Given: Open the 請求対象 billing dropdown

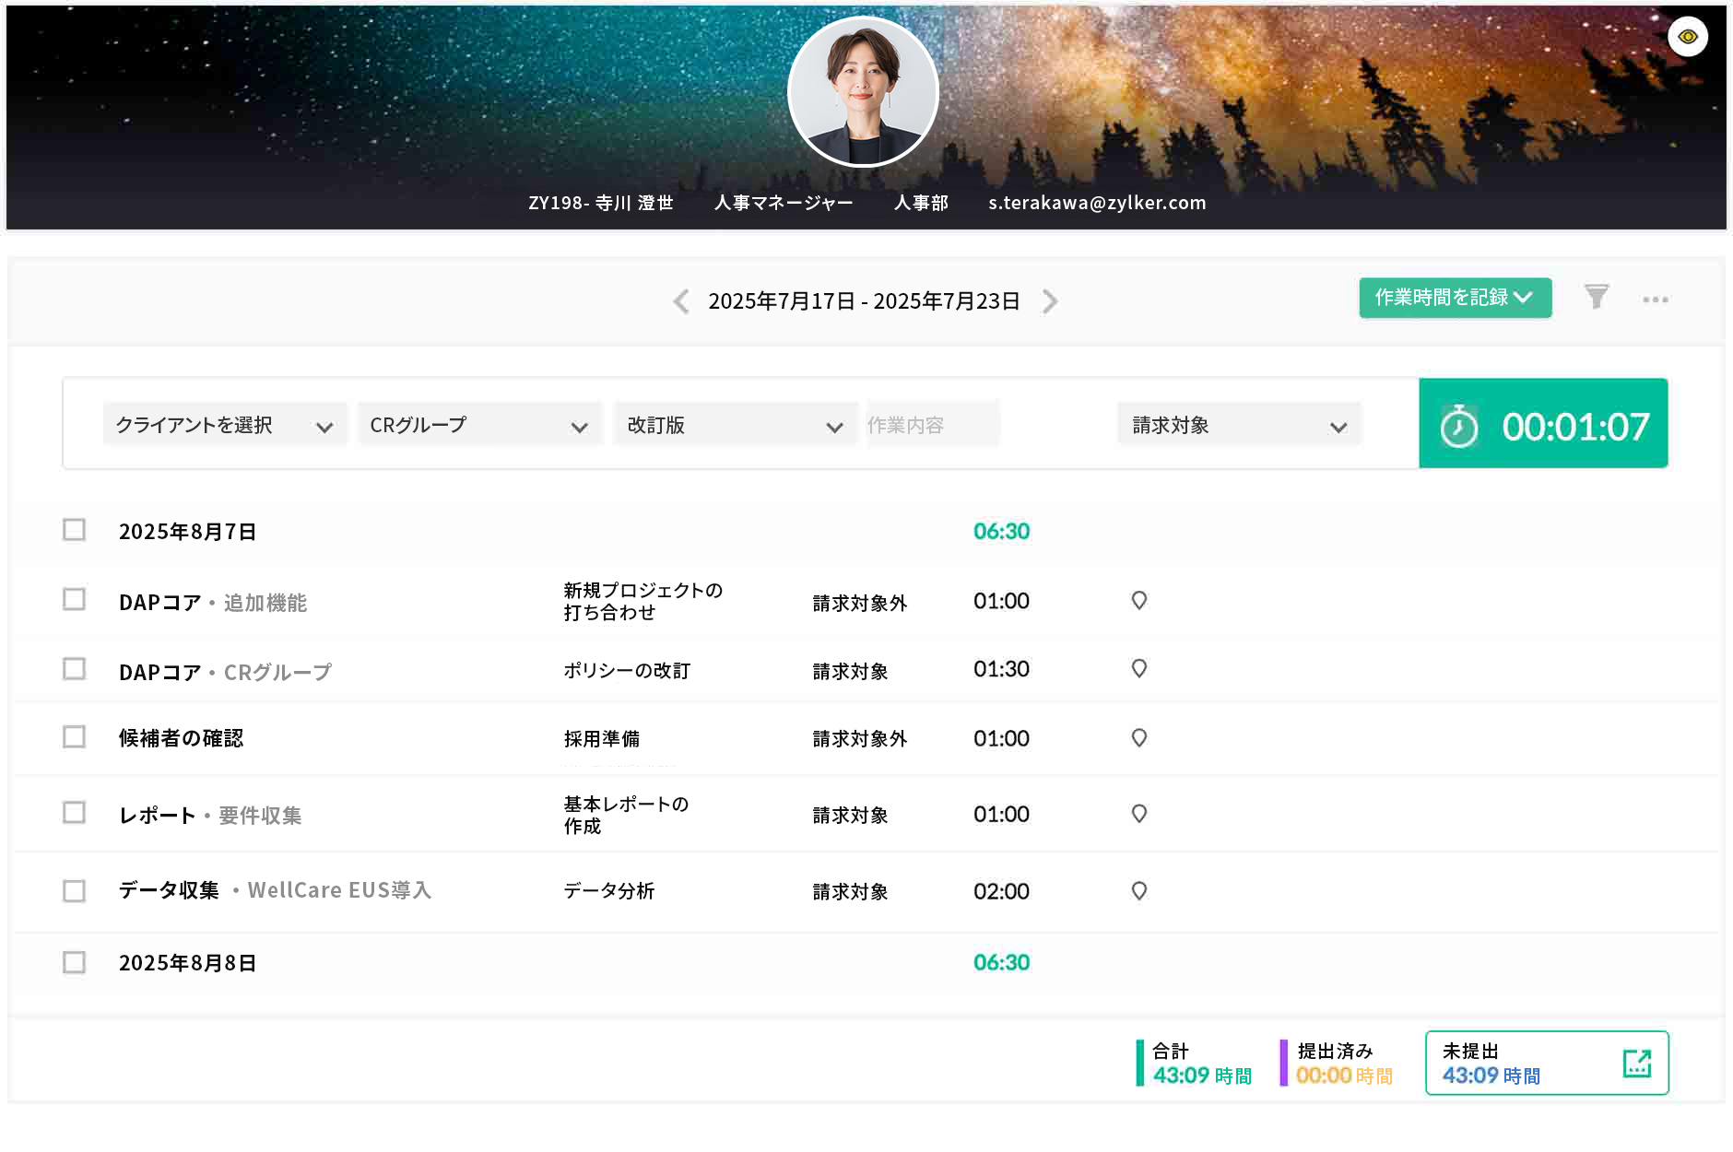Looking at the screenshot, I should [x=1238, y=425].
